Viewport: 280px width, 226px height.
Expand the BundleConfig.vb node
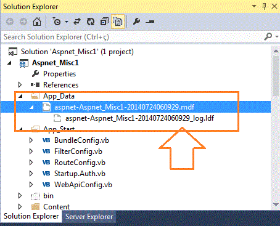31,140
